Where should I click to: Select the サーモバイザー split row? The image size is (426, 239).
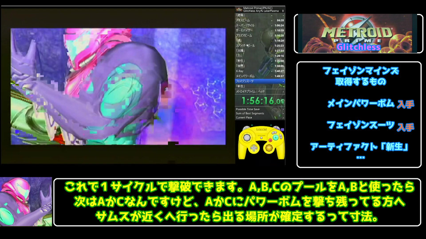pyautogui.click(x=260, y=31)
